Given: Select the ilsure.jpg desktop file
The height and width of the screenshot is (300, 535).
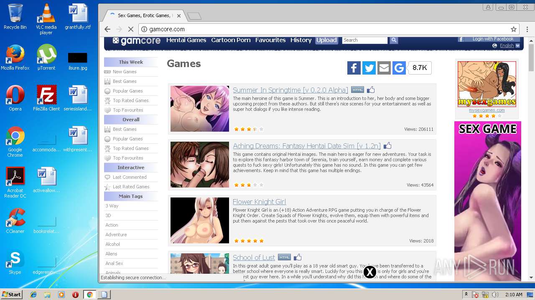Looking at the screenshot, I should coord(78,61).
